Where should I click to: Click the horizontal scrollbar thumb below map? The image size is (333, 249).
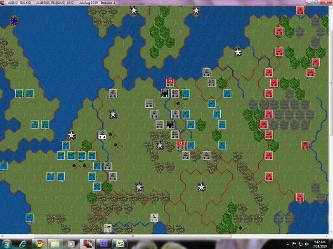tap(133, 236)
